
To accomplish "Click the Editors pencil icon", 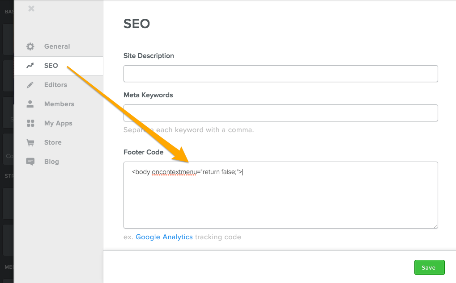I will click(30, 85).
